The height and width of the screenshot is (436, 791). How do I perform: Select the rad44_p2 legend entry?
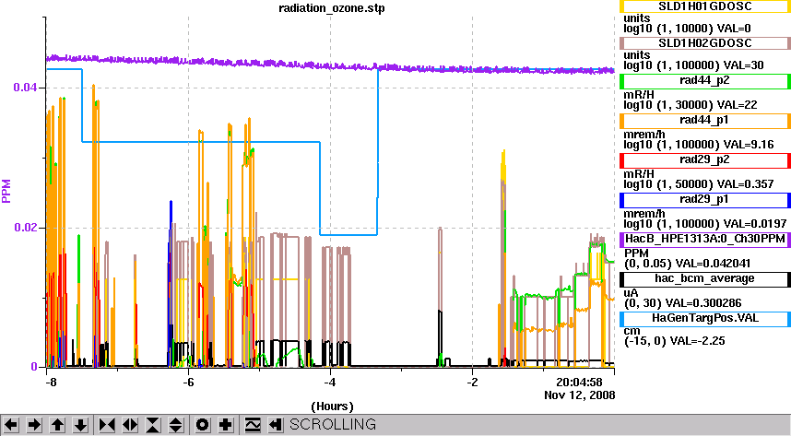click(704, 81)
